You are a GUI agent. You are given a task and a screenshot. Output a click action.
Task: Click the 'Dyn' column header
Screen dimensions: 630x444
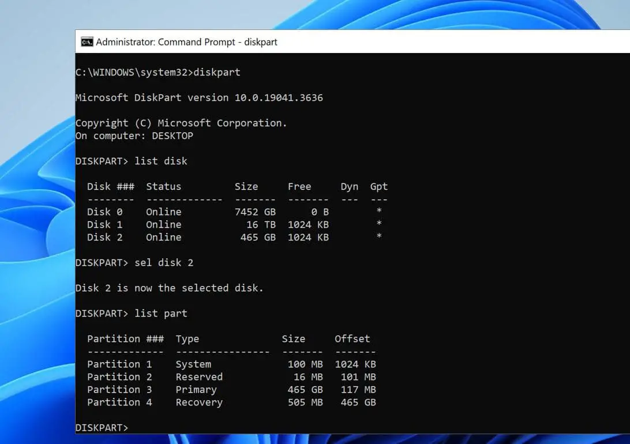click(349, 186)
